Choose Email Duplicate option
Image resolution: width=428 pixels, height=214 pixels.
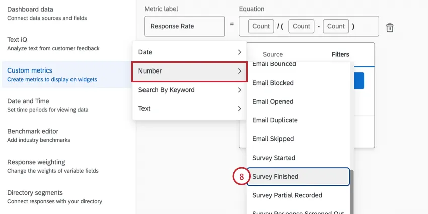(x=274, y=120)
